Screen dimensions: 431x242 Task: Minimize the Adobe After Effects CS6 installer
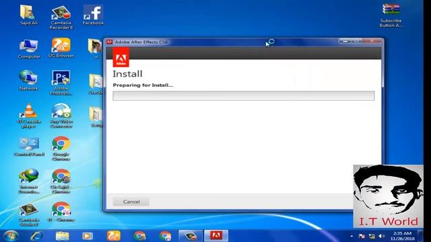tap(345, 41)
